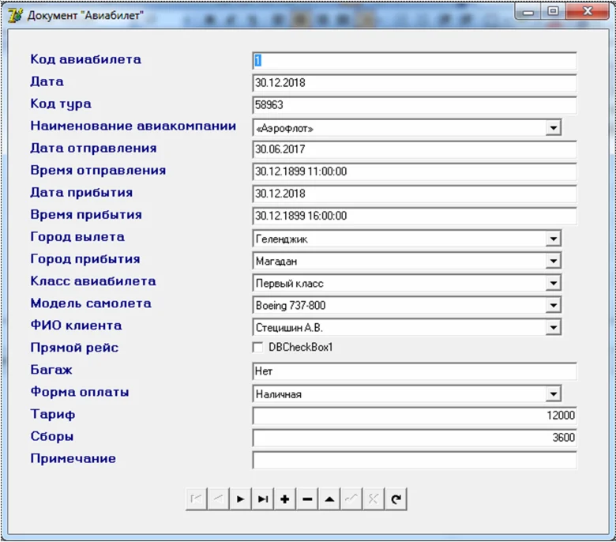Go to the first record in navigator
The width and height of the screenshot is (616, 542).
click(x=196, y=499)
